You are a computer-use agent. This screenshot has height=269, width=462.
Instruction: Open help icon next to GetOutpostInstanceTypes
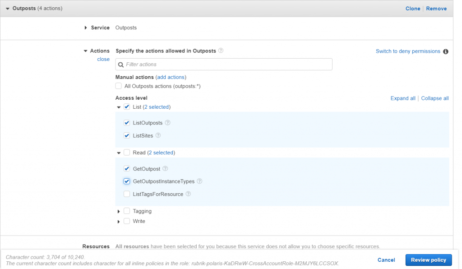(199, 181)
